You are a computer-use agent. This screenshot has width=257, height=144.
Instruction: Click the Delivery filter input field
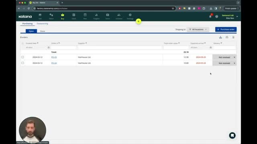pyautogui.click(x=224, y=48)
